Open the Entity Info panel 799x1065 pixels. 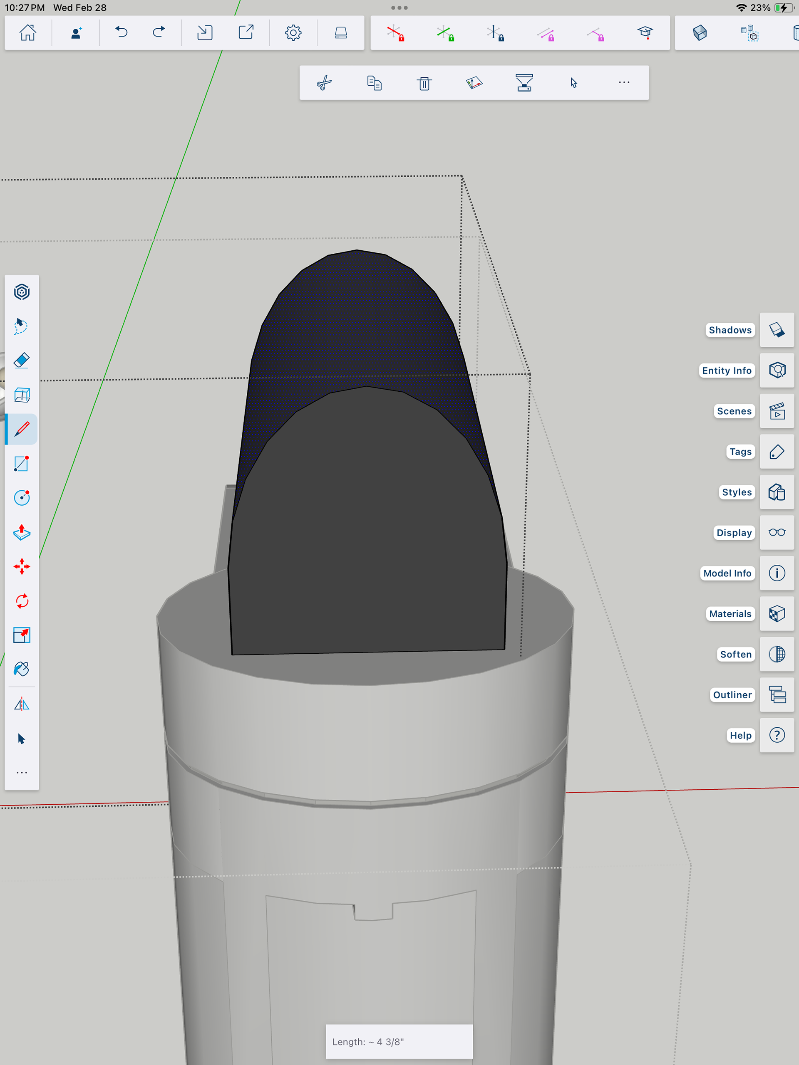click(x=777, y=370)
